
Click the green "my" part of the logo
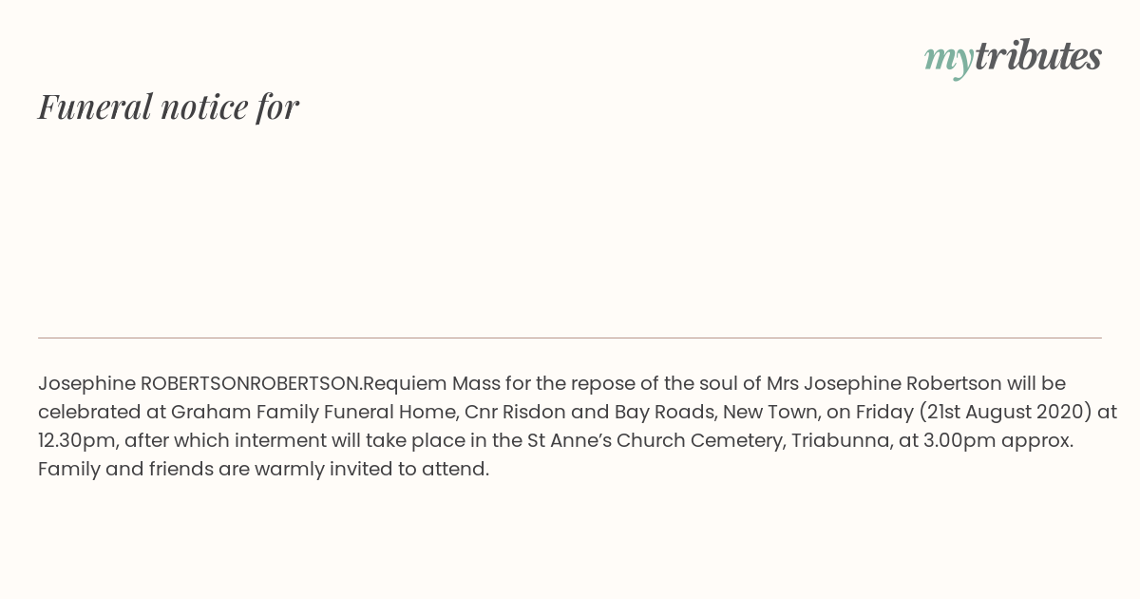tap(948, 59)
